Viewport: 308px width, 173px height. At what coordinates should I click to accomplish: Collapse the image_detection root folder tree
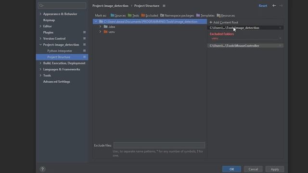click(x=96, y=22)
